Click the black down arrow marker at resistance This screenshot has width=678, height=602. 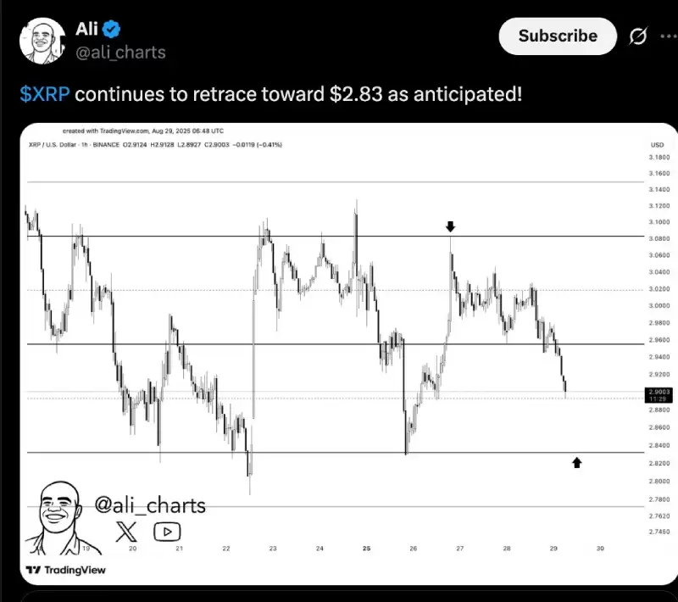point(450,226)
